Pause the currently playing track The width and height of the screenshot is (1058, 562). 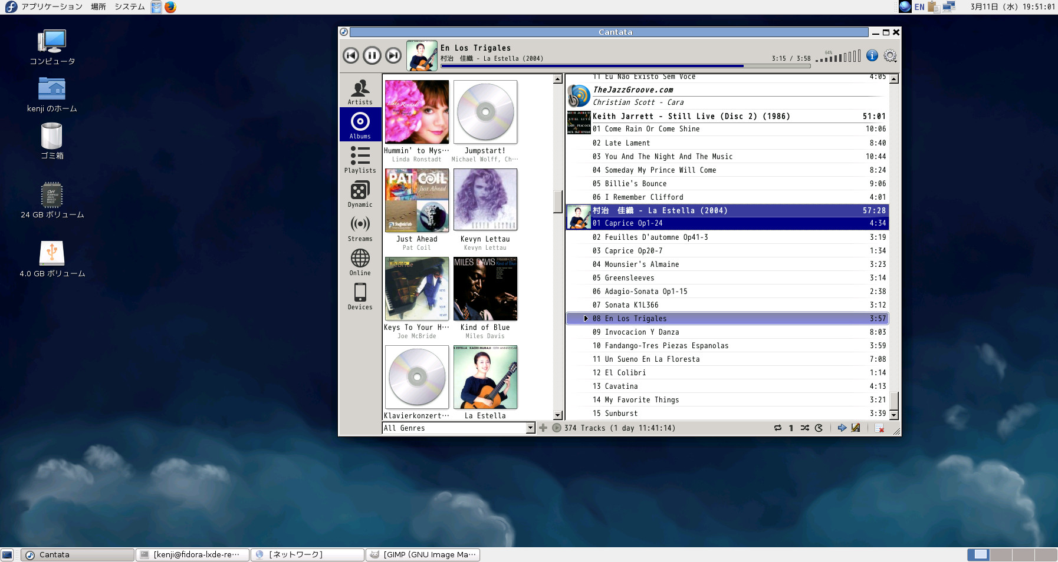coord(372,55)
